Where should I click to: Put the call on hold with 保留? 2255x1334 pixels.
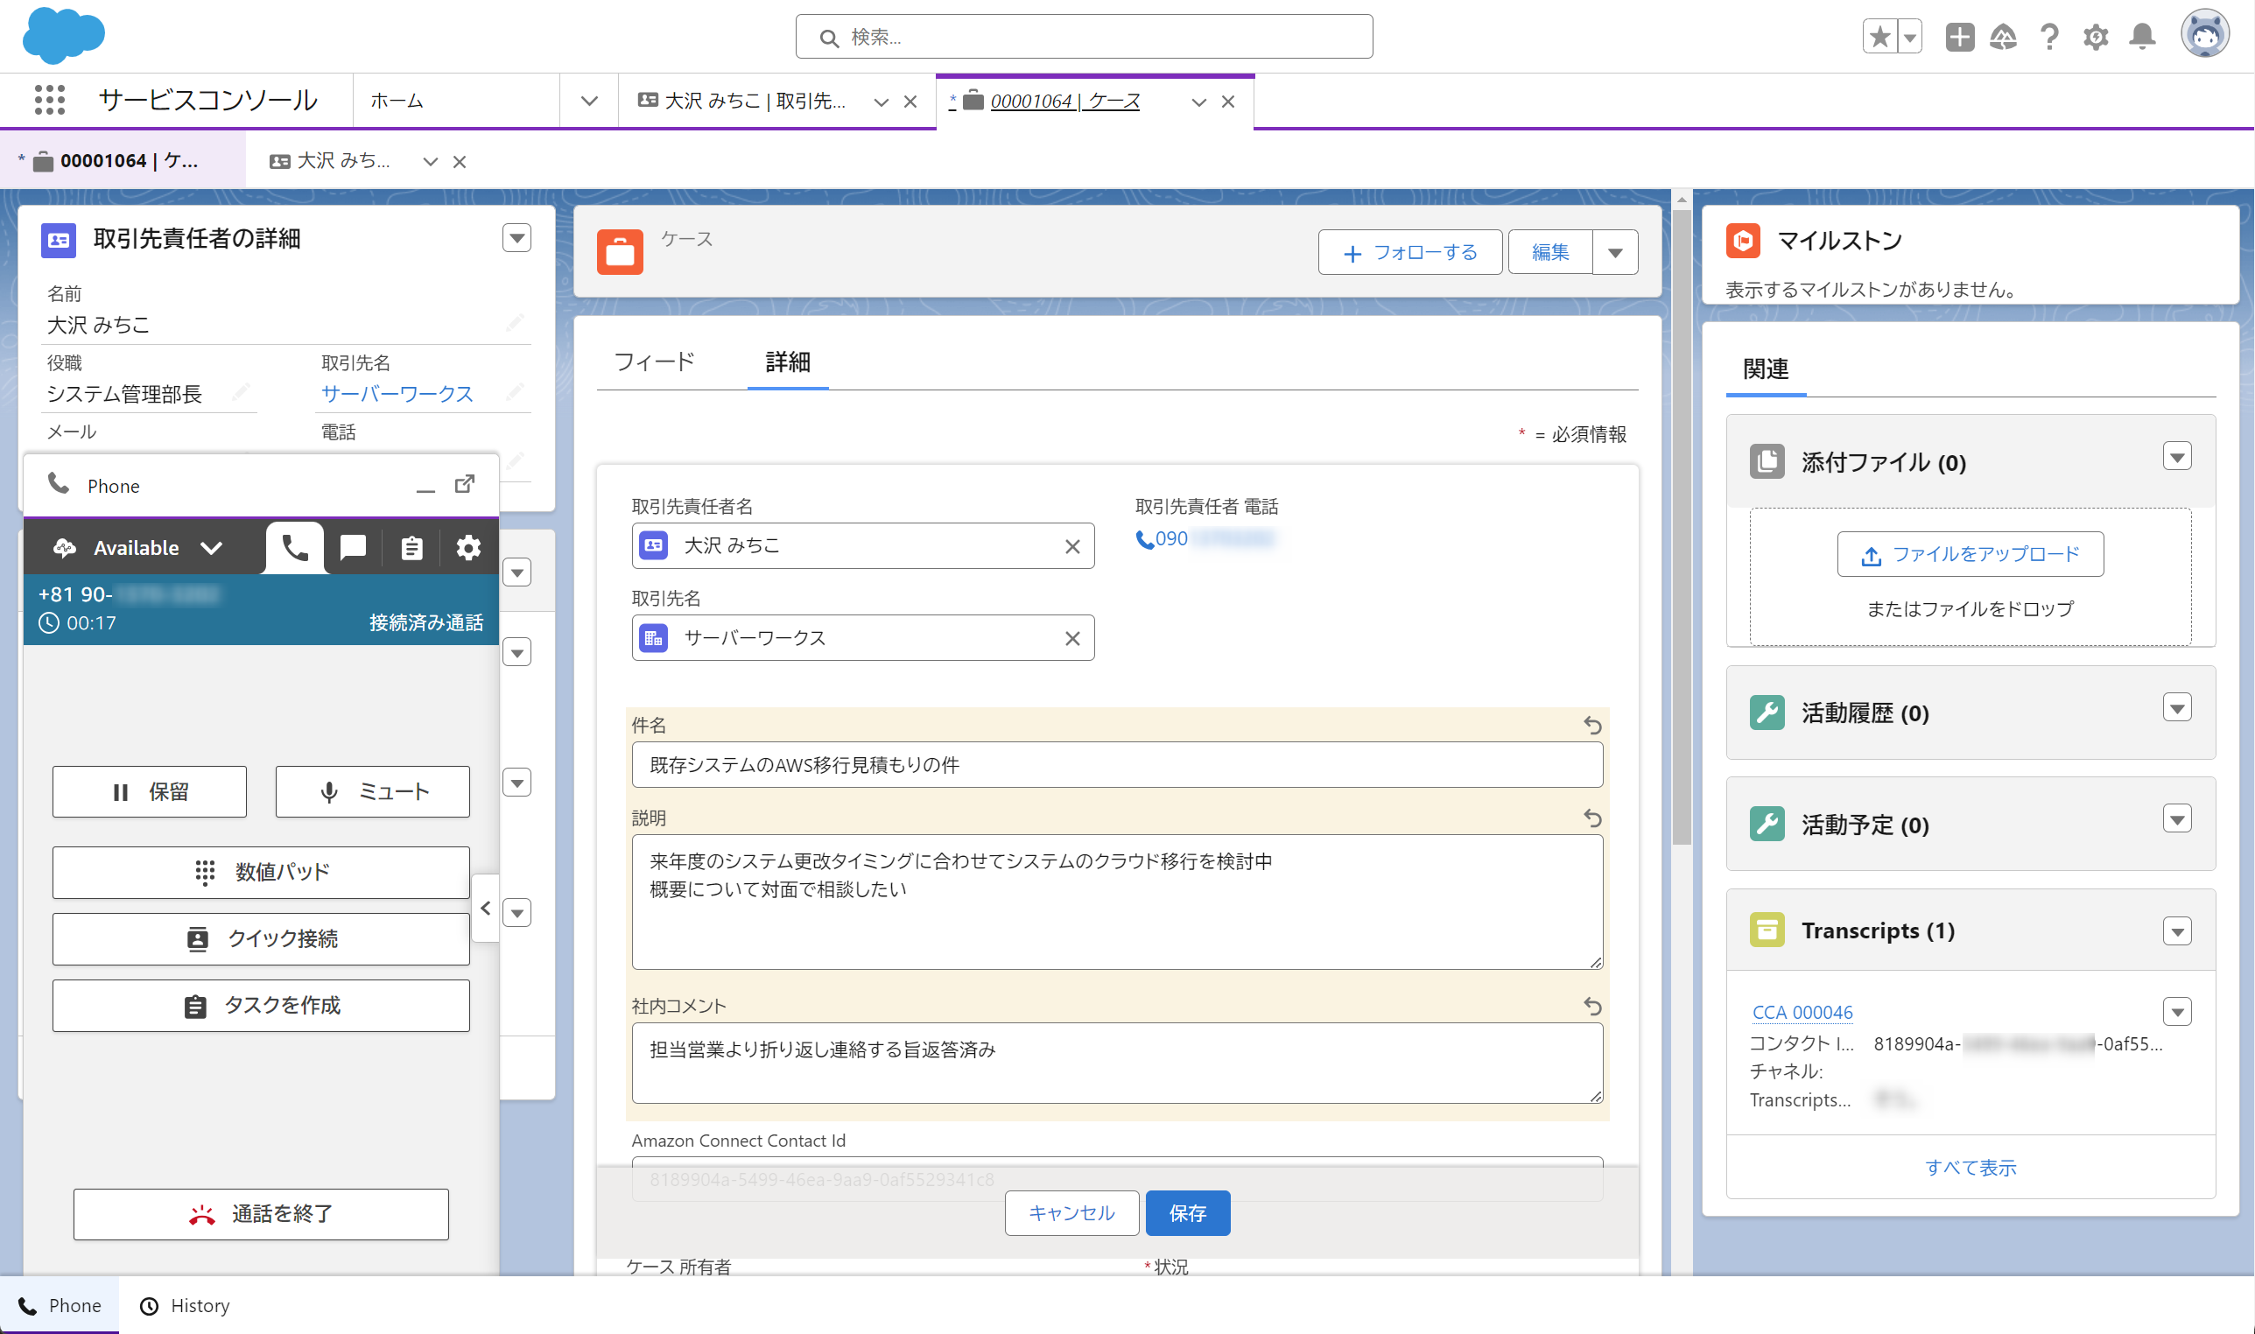[149, 792]
